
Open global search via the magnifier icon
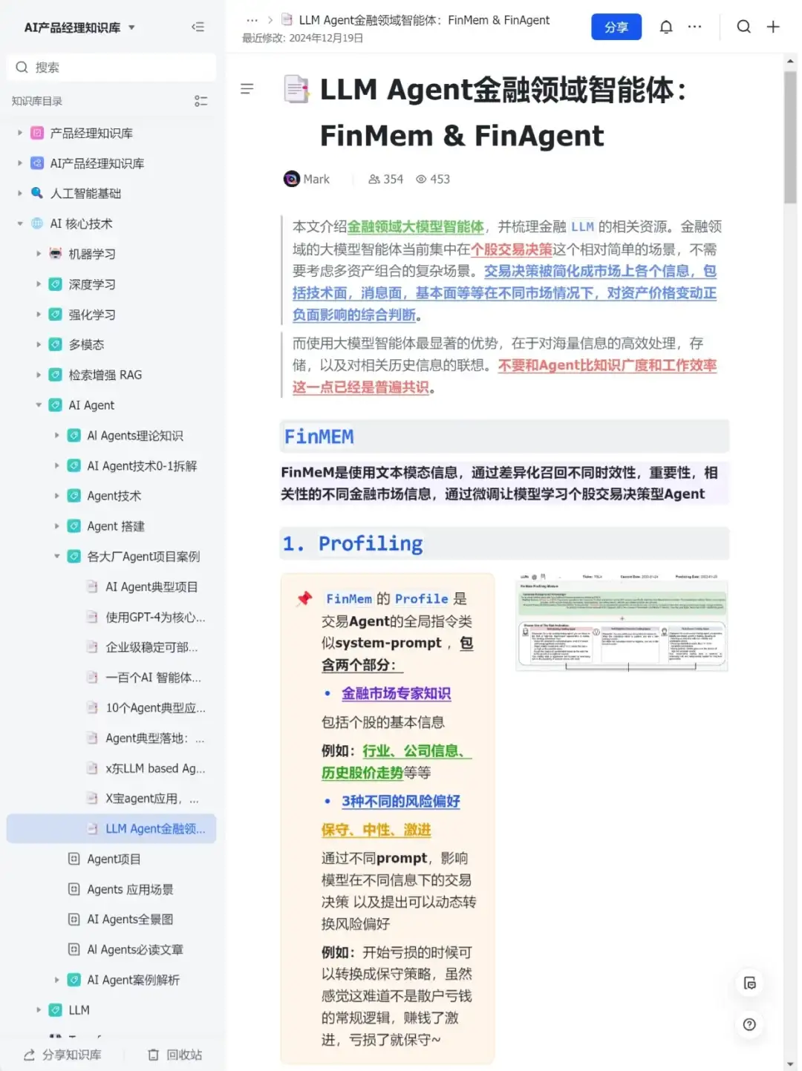(x=744, y=27)
